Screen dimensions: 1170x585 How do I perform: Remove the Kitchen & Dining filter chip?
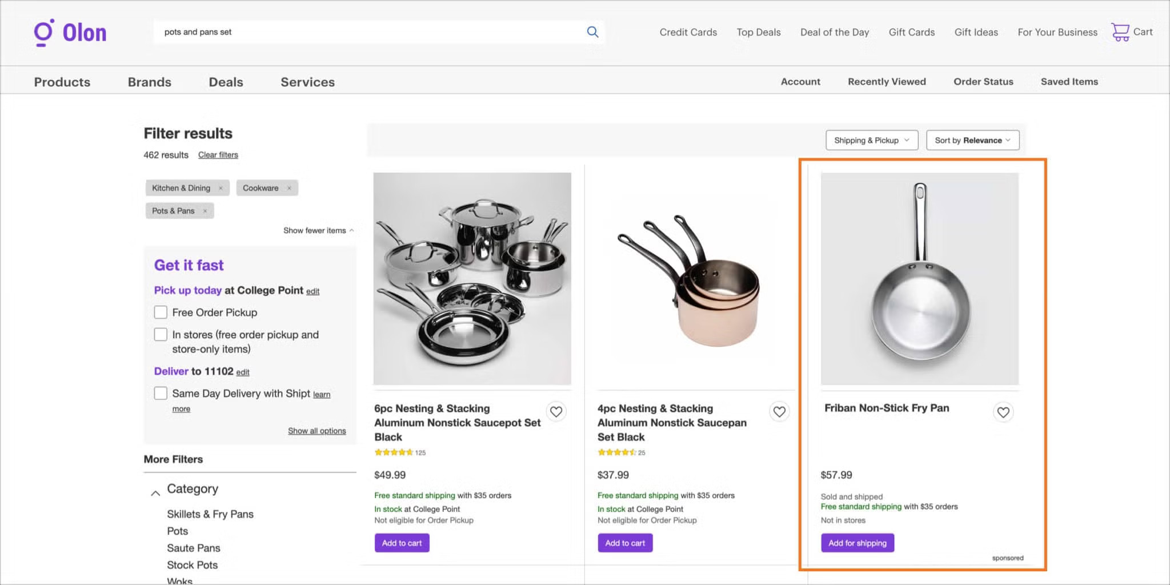point(221,188)
